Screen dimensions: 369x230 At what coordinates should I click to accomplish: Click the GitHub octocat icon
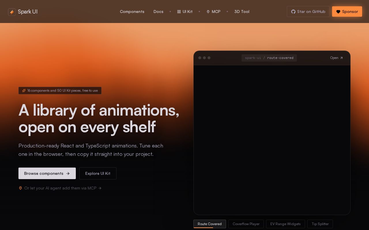[x=293, y=12]
